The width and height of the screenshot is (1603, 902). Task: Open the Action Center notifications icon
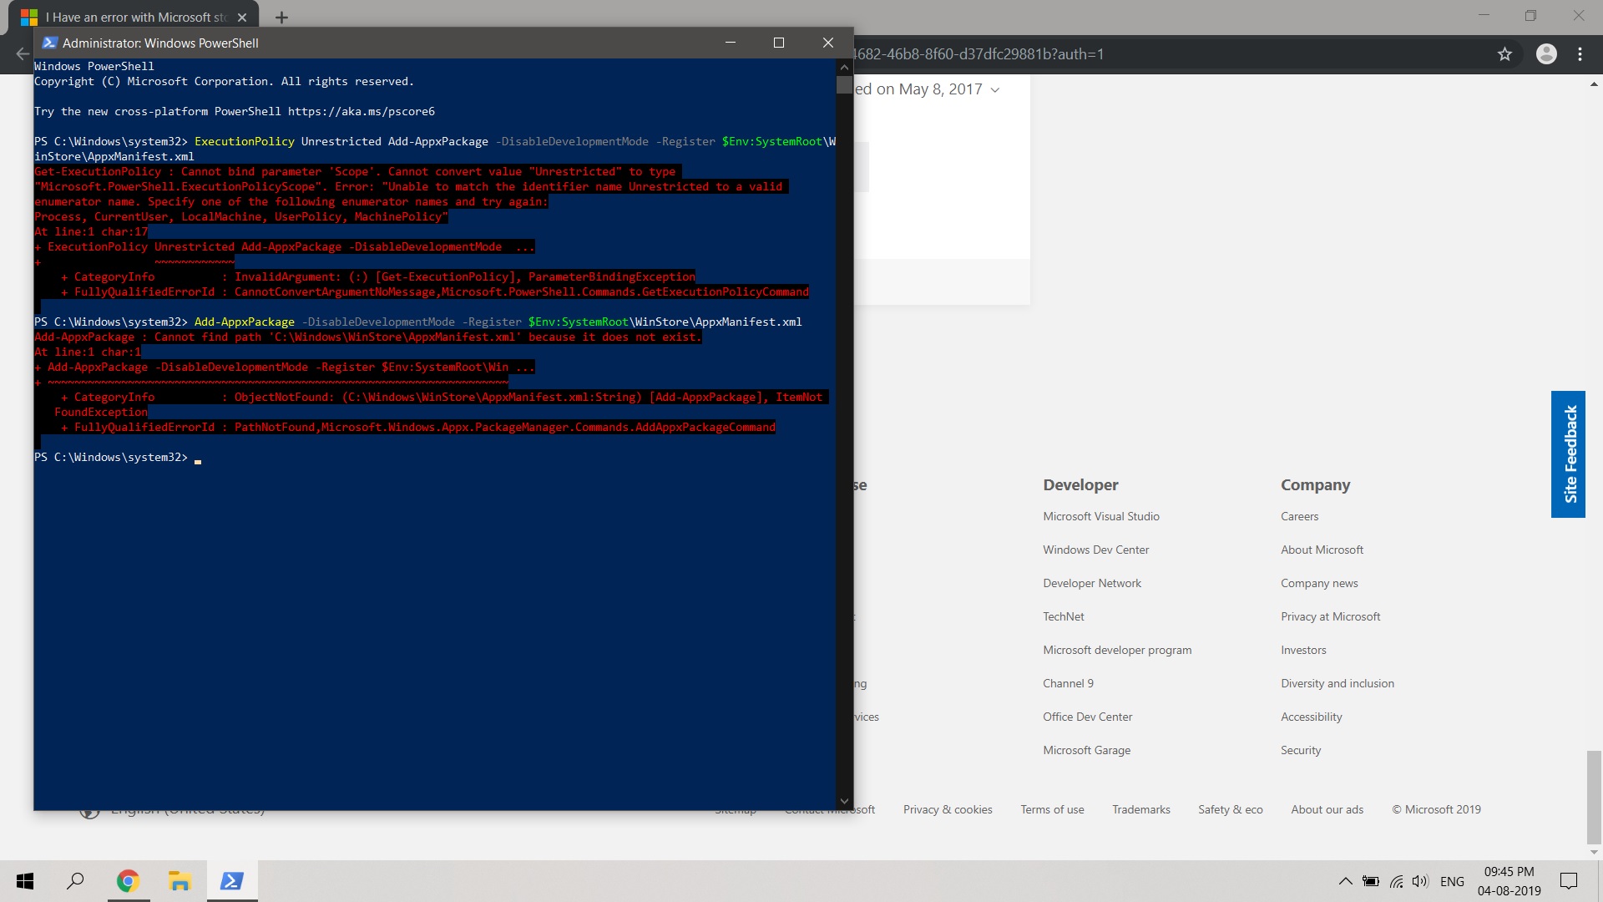pos(1569,881)
